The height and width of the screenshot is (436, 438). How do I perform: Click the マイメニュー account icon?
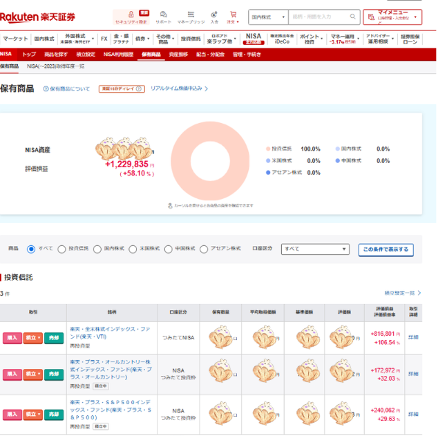[371, 17]
